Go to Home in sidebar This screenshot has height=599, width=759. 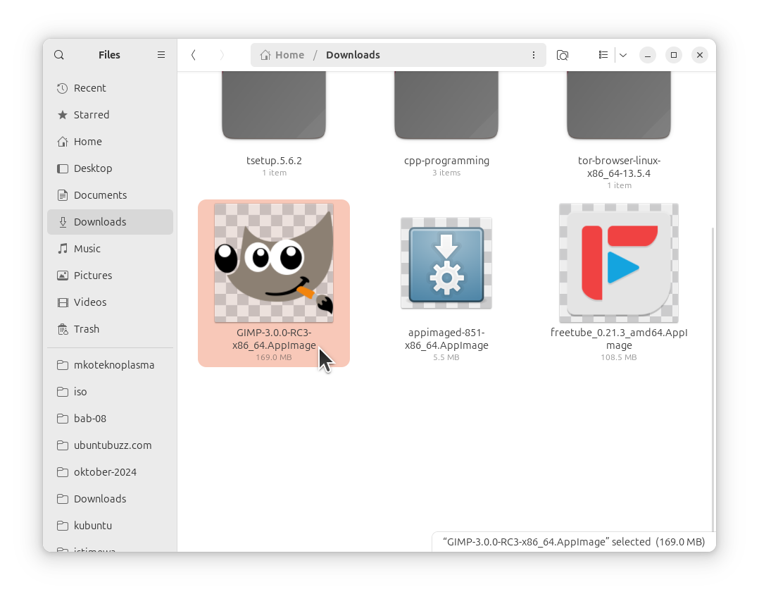110,142
